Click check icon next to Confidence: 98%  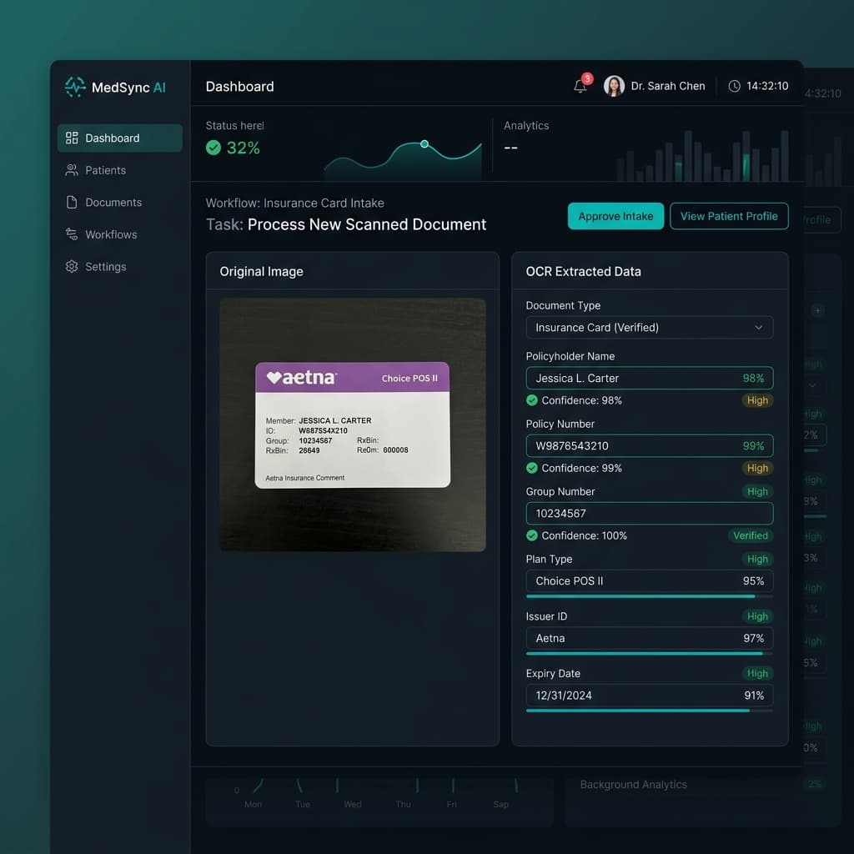(532, 400)
